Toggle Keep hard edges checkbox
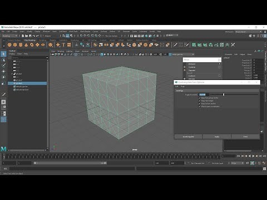Screen dimensions: 267x200 coord(200,101)
